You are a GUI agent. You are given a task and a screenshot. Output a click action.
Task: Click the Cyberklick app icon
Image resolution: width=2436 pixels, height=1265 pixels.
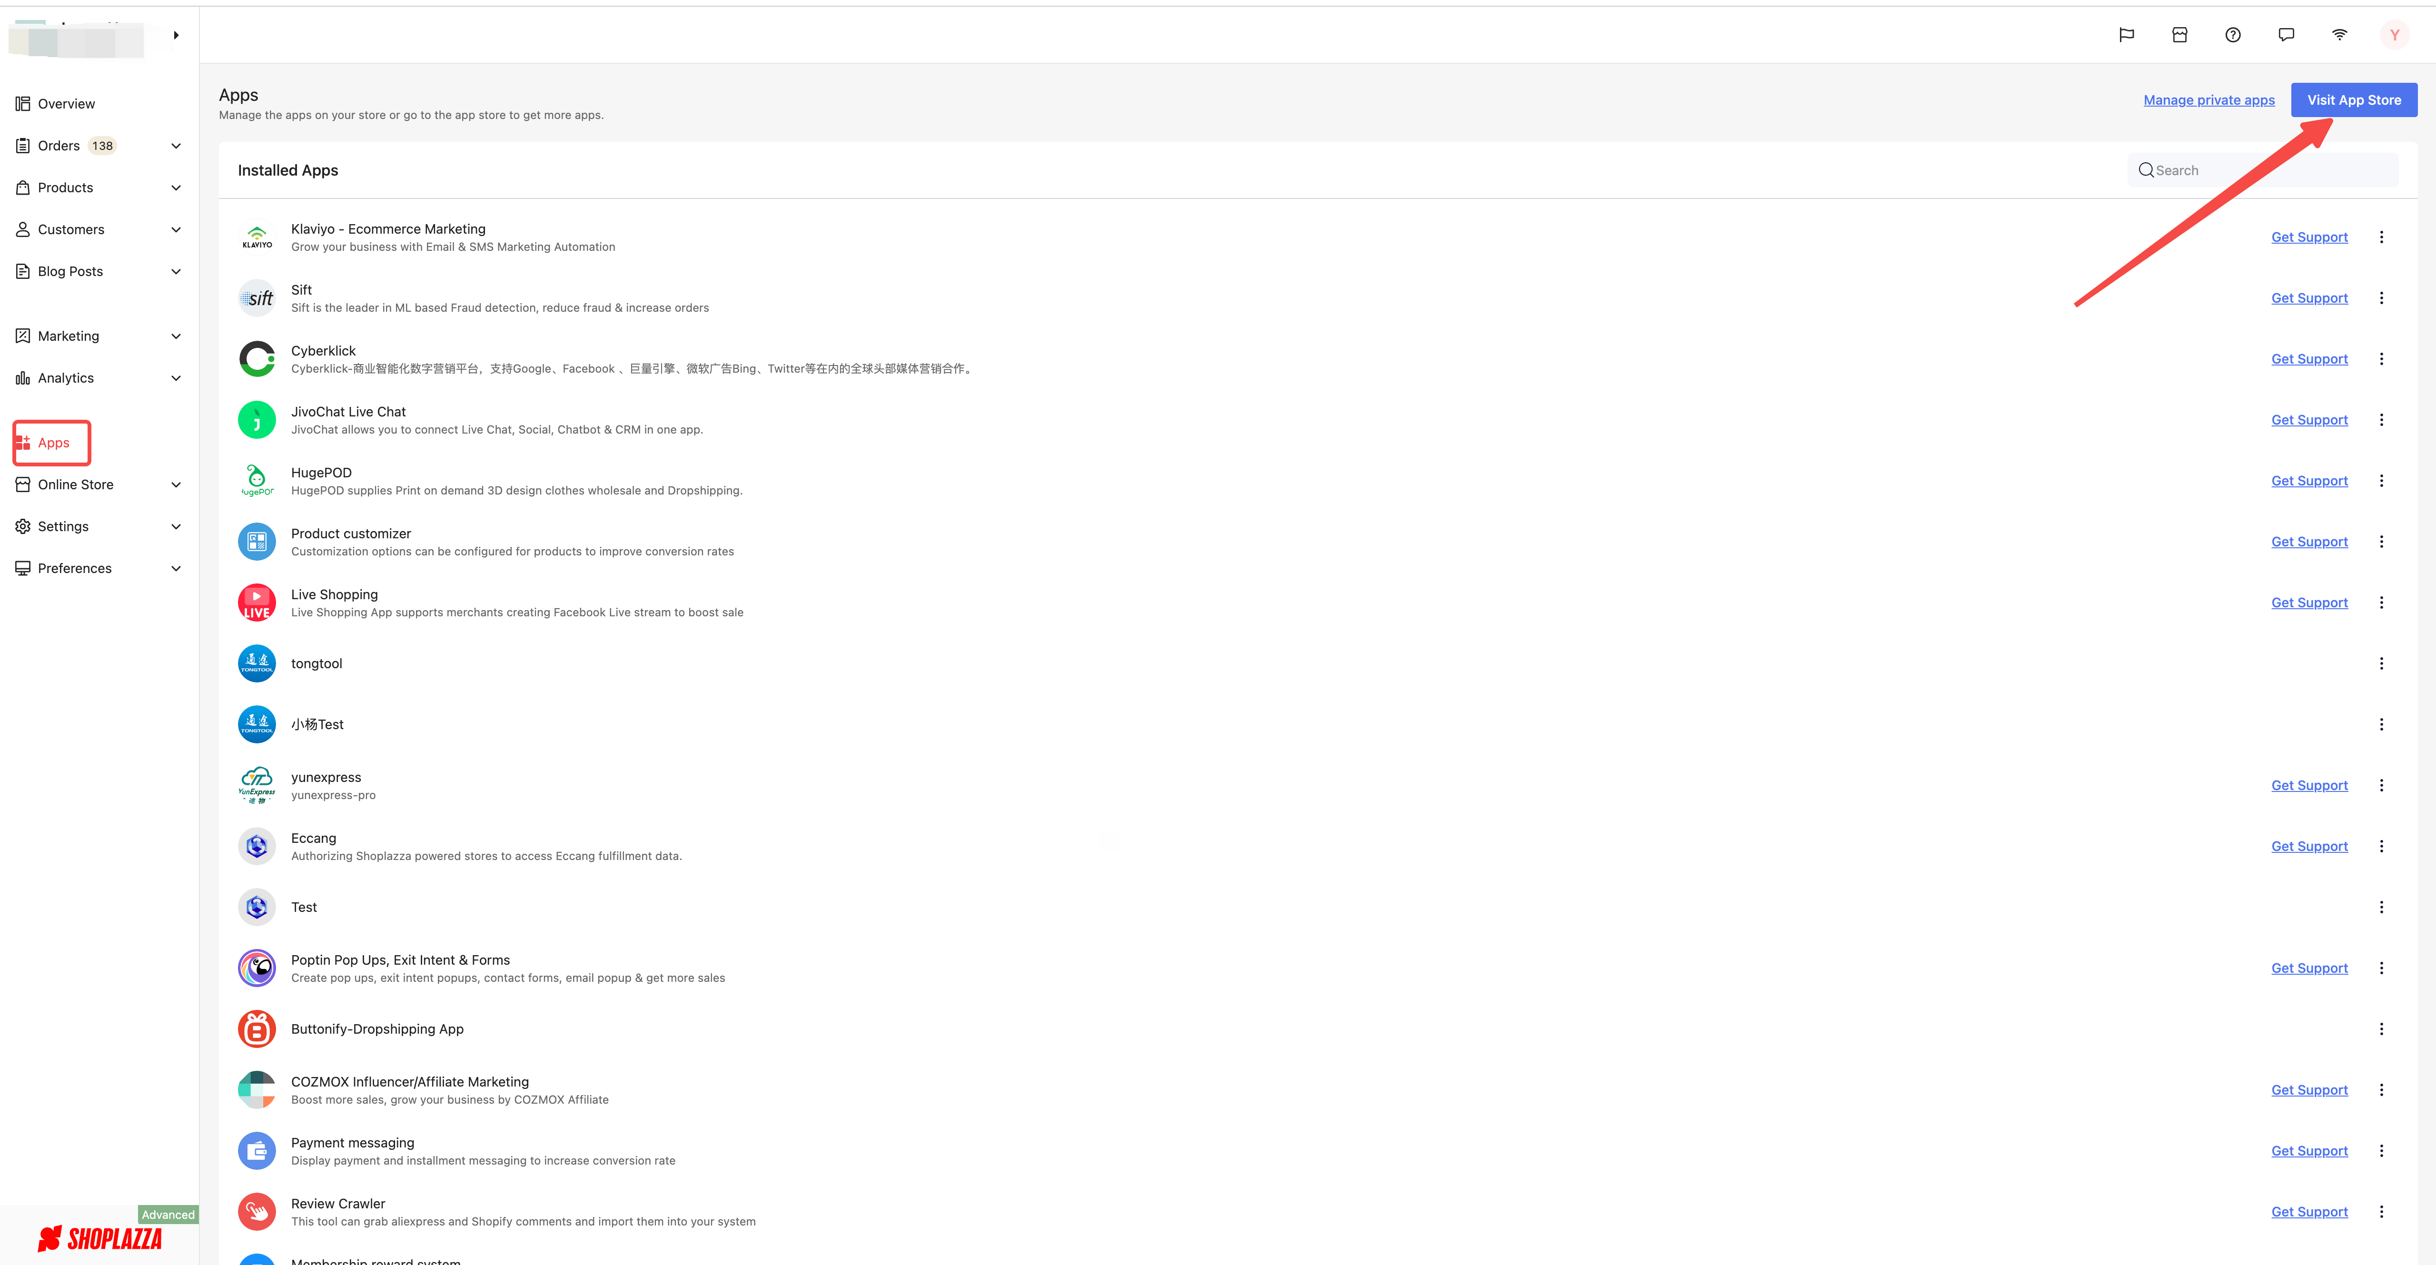[x=257, y=359]
